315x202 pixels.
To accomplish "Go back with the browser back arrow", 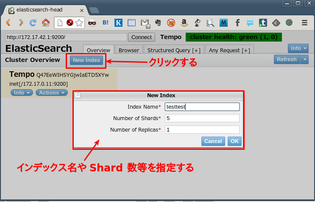I will tap(8, 22).
